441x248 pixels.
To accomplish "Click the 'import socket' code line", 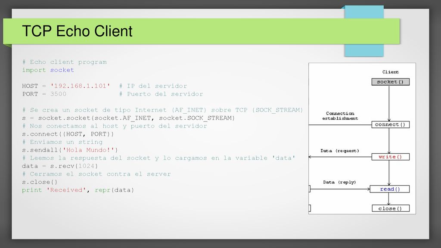I will (48, 70).
